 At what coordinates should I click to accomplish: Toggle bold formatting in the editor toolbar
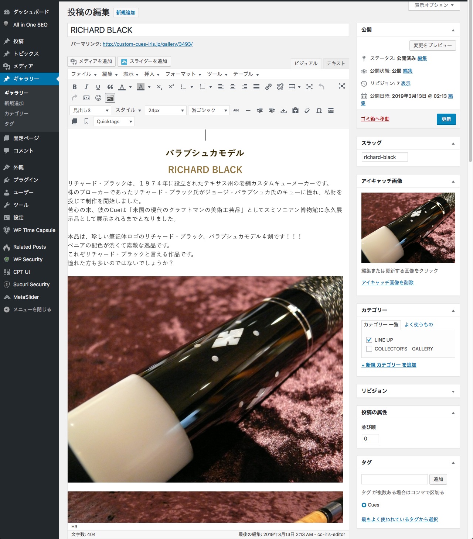[75, 87]
